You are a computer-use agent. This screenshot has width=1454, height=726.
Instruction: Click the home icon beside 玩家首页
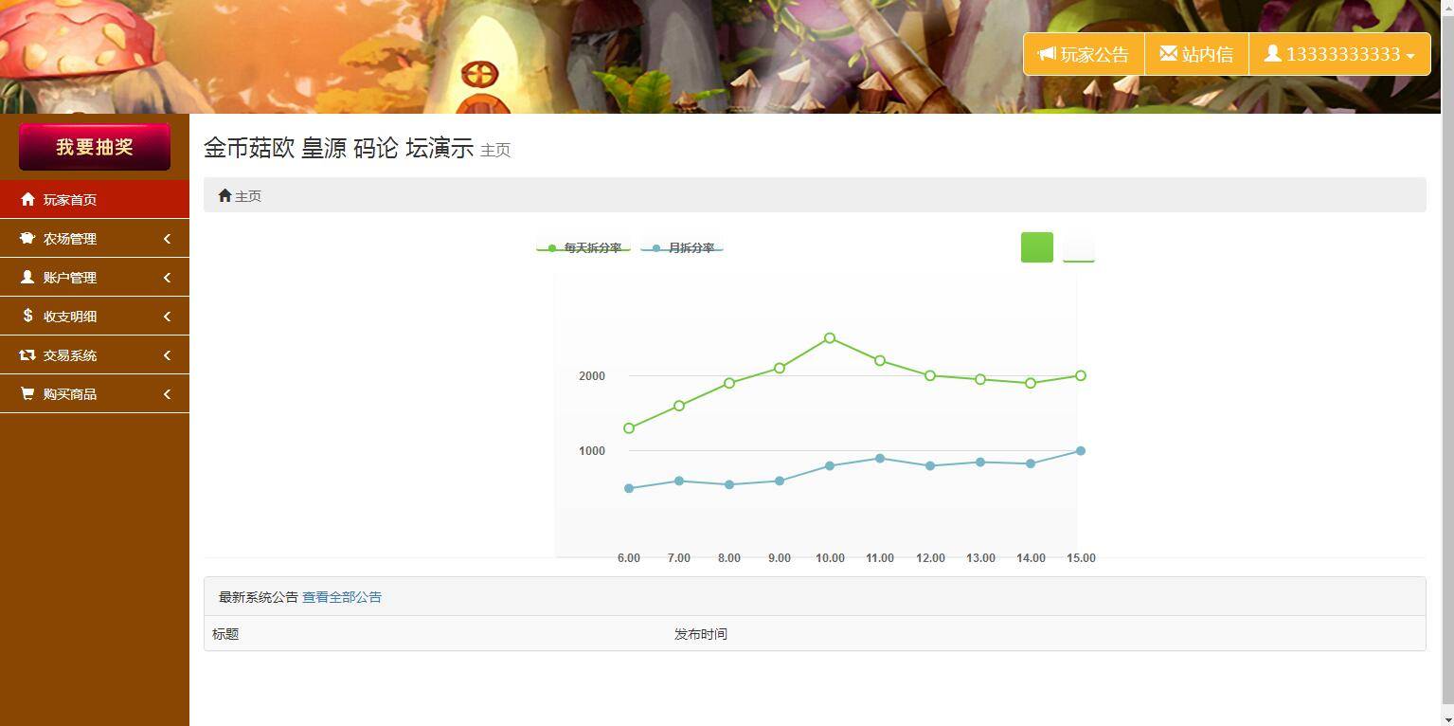(x=26, y=199)
